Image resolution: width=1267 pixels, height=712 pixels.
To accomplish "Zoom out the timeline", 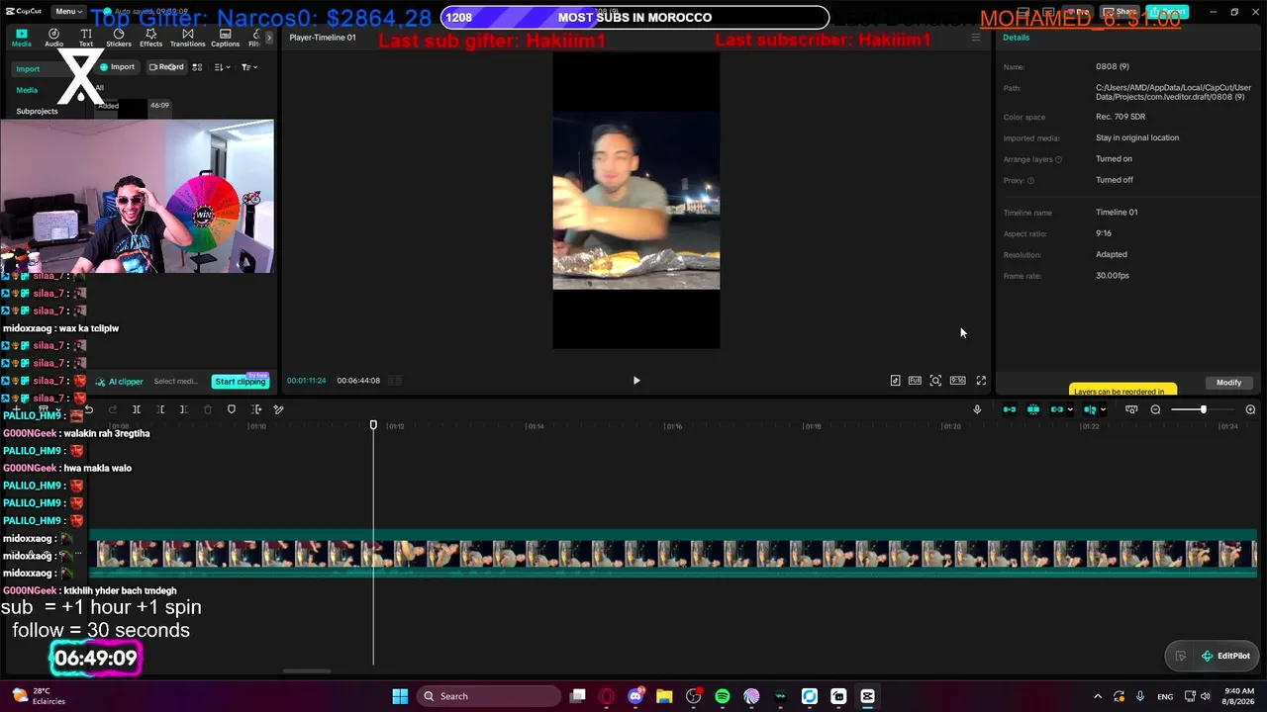I will tap(1155, 409).
